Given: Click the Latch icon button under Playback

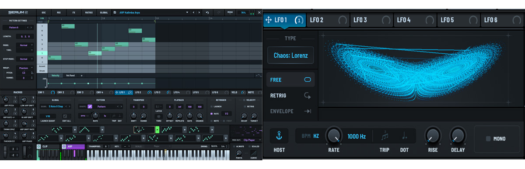Looking at the screenshot, I should pyautogui.click(x=158, y=107).
